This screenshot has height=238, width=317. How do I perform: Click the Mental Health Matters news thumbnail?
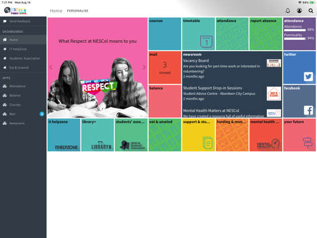click(x=274, y=113)
